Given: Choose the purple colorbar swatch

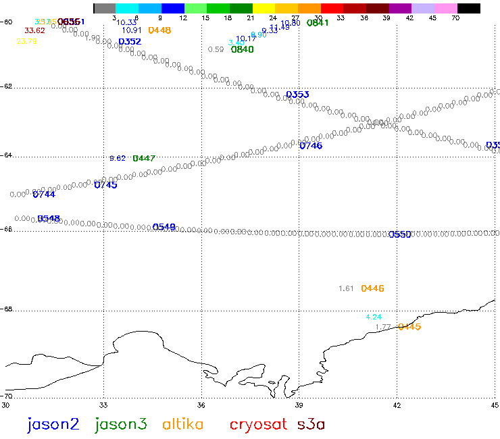Looking at the screenshot, I should tap(401, 9).
